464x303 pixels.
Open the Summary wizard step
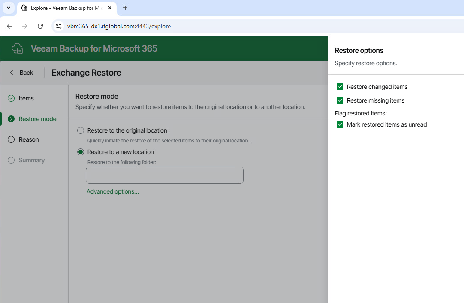click(x=31, y=160)
